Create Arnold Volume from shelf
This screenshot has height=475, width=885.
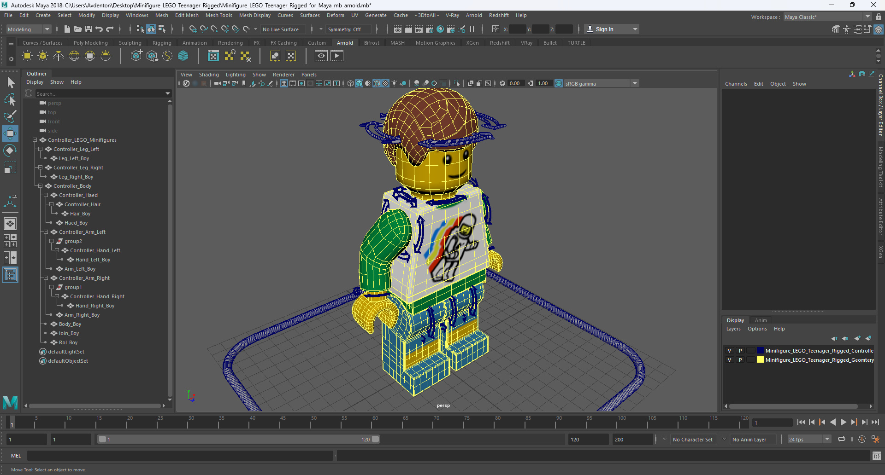point(183,56)
